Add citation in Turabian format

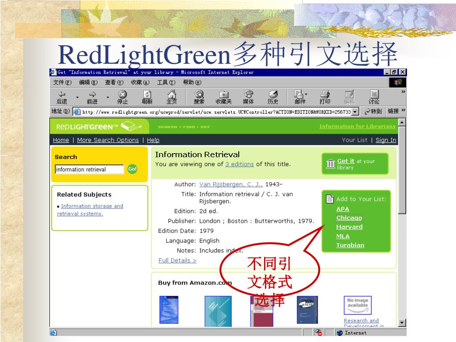(x=350, y=245)
